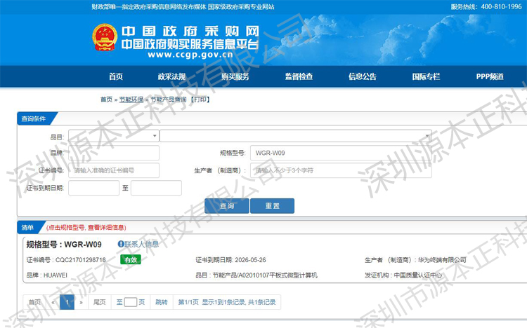Click the 【打印】 print link
Image resolution: width=527 pixels, height=328 pixels.
click(x=200, y=100)
